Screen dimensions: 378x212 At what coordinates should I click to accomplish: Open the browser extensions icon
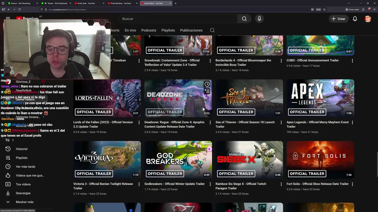click(x=363, y=9)
